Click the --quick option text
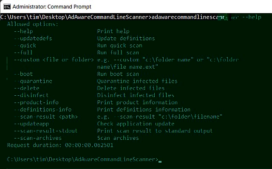 tap(25, 46)
